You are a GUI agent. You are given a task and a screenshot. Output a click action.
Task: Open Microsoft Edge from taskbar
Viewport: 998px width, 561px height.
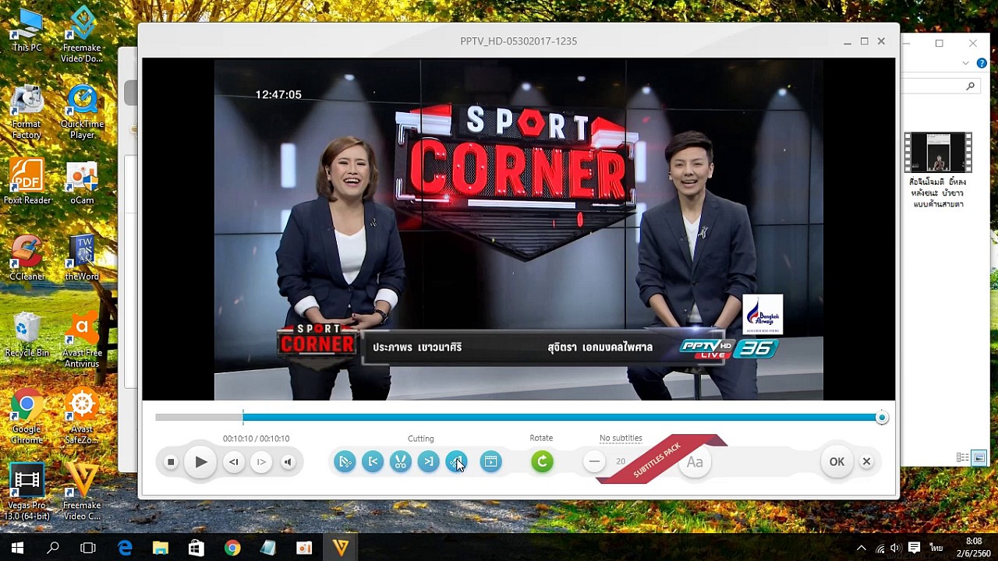coord(125,548)
